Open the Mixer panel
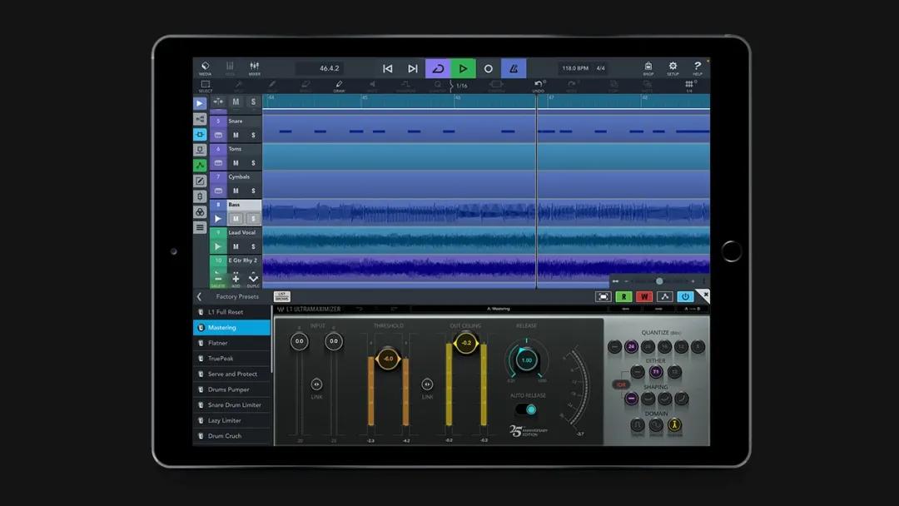This screenshot has height=506, width=899. tap(254, 68)
